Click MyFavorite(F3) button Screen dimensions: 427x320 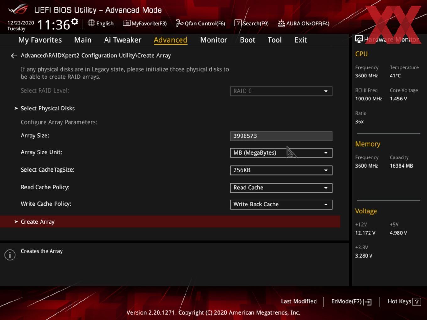click(x=145, y=24)
